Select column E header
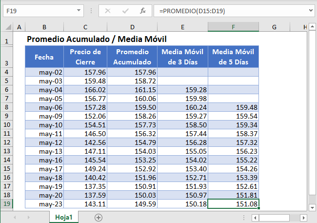The height and width of the screenshot is (223, 317). [182, 27]
